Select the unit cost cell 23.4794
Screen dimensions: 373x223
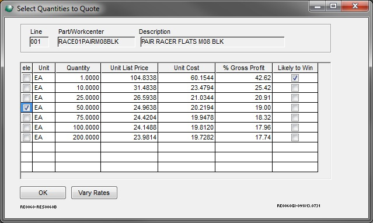(187, 88)
